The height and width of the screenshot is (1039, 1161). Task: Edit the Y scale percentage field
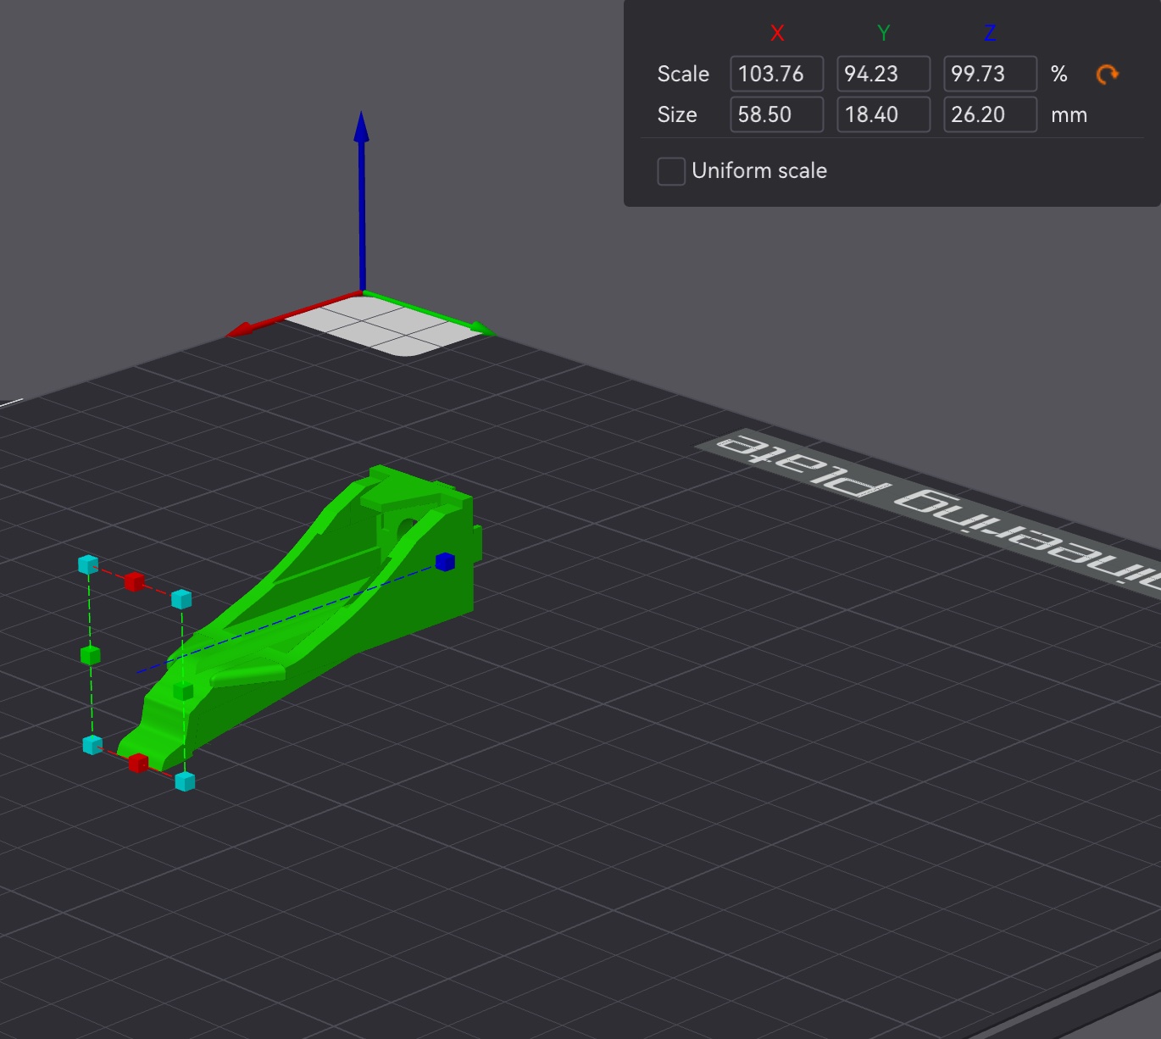(x=884, y=74)
